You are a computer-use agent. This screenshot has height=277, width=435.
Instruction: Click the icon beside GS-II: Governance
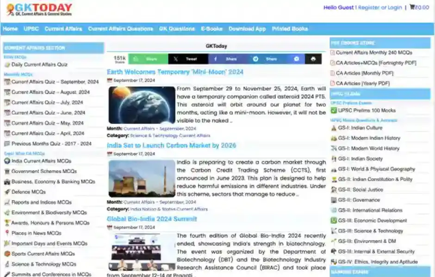[334, 200]
